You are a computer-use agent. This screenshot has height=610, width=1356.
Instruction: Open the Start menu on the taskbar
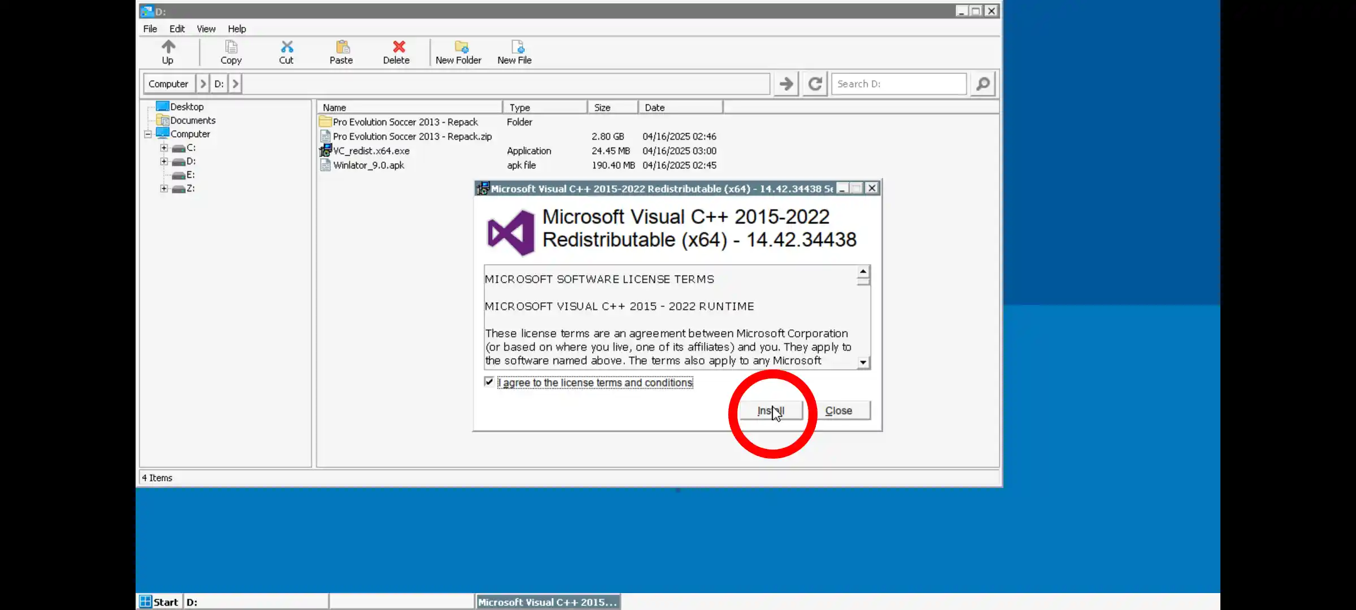tap(159, 602)
